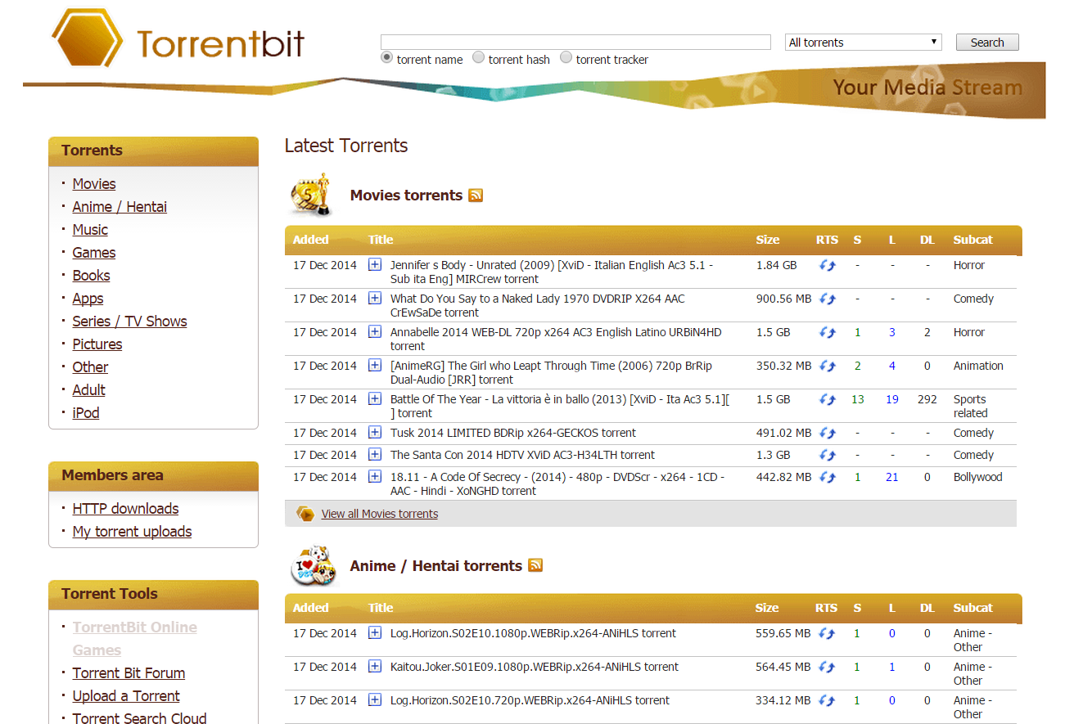Screen dimensions: 1065x724
Task: Open Music category in the sidebar
Action: point(90,230)
